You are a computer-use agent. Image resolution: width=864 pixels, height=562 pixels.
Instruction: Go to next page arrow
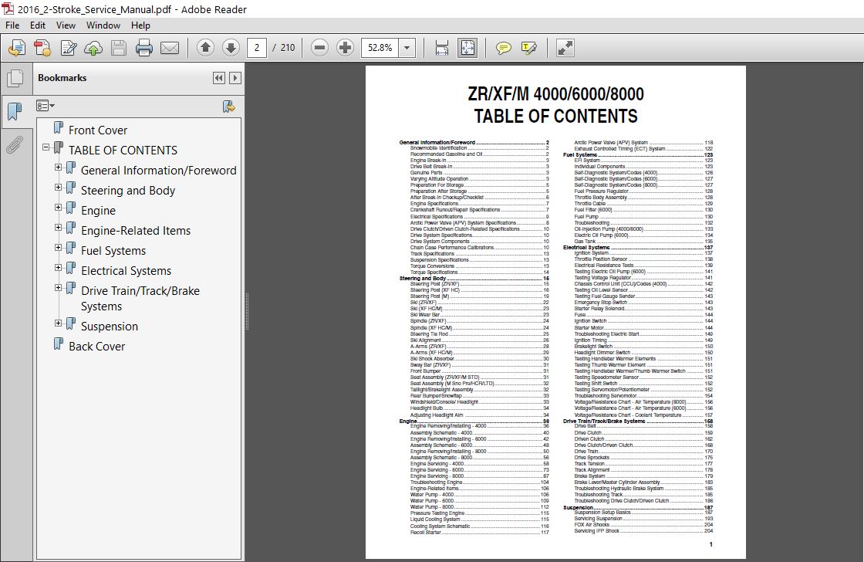coord(231,48)
